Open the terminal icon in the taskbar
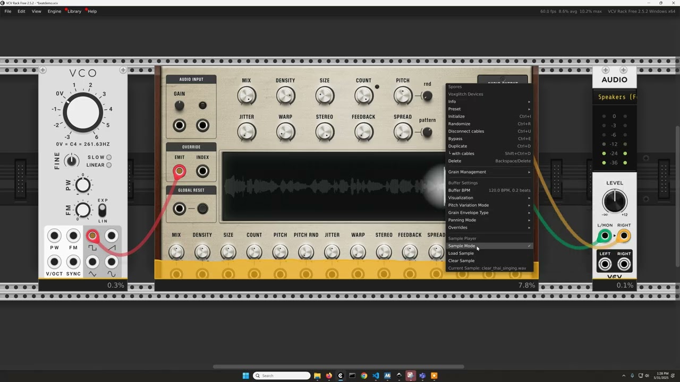The image size is (680, 382). point(352,376)
